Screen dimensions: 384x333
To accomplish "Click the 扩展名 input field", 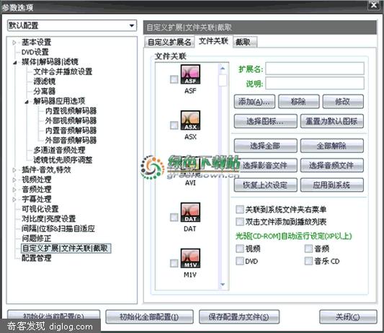I will 315,68.
